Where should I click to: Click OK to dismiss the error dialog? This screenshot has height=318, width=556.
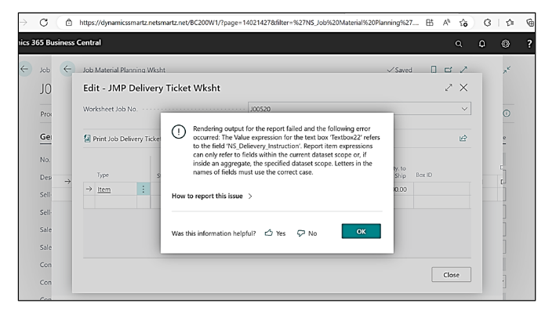pos(361,233)
